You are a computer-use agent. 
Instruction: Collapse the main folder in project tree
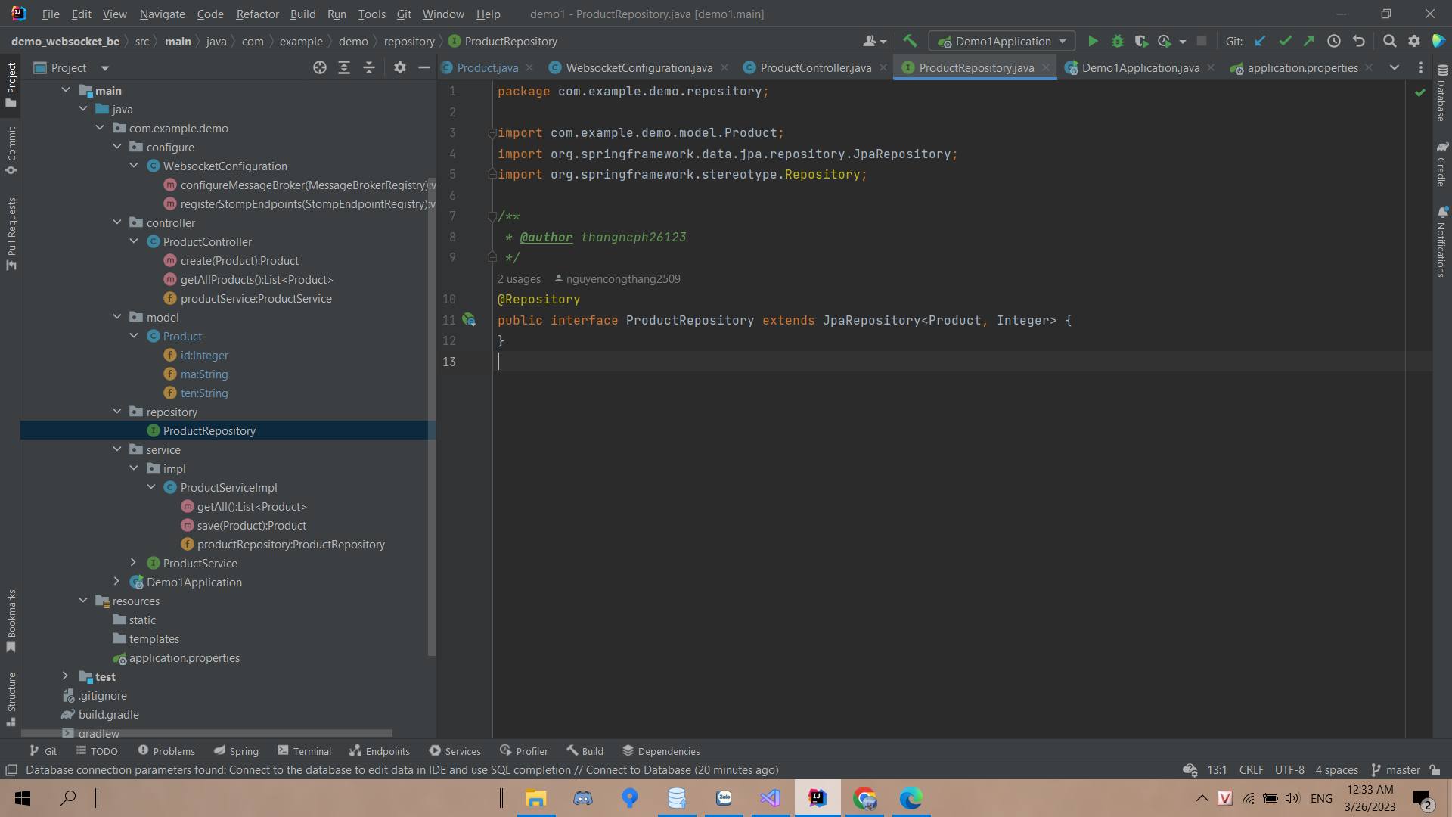tap(66, 90)
